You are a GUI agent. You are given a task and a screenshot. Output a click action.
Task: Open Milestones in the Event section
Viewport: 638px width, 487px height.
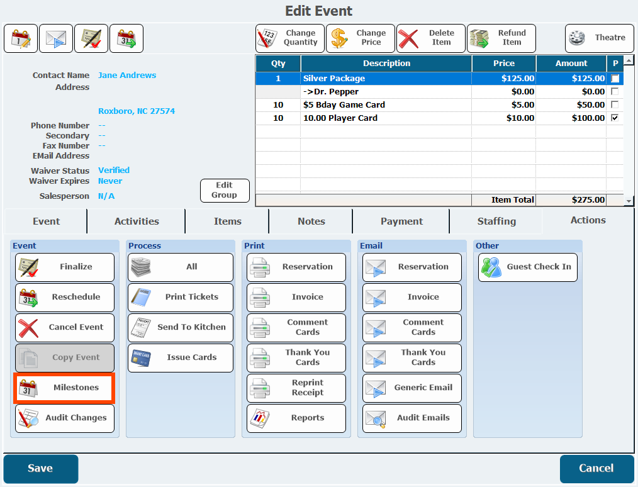[65, 388]
